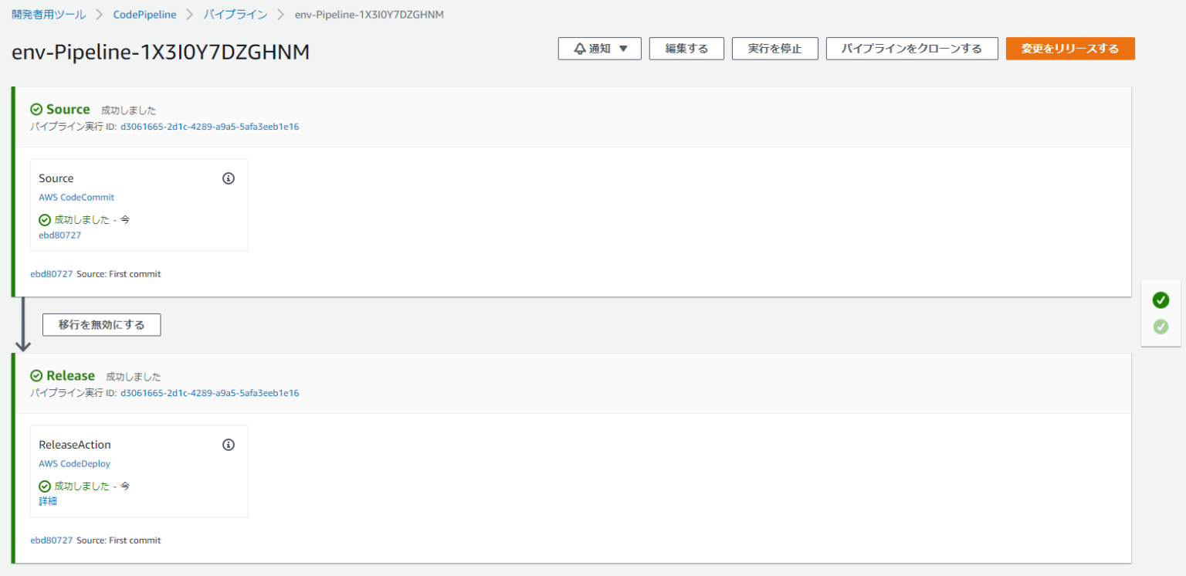Click the 編集する button

tap(686, 48)
